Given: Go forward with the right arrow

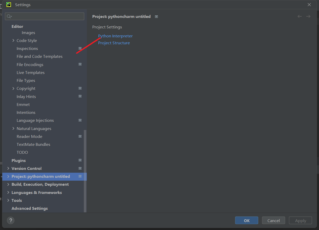Looking at the screenshot, I should [308, 16].
